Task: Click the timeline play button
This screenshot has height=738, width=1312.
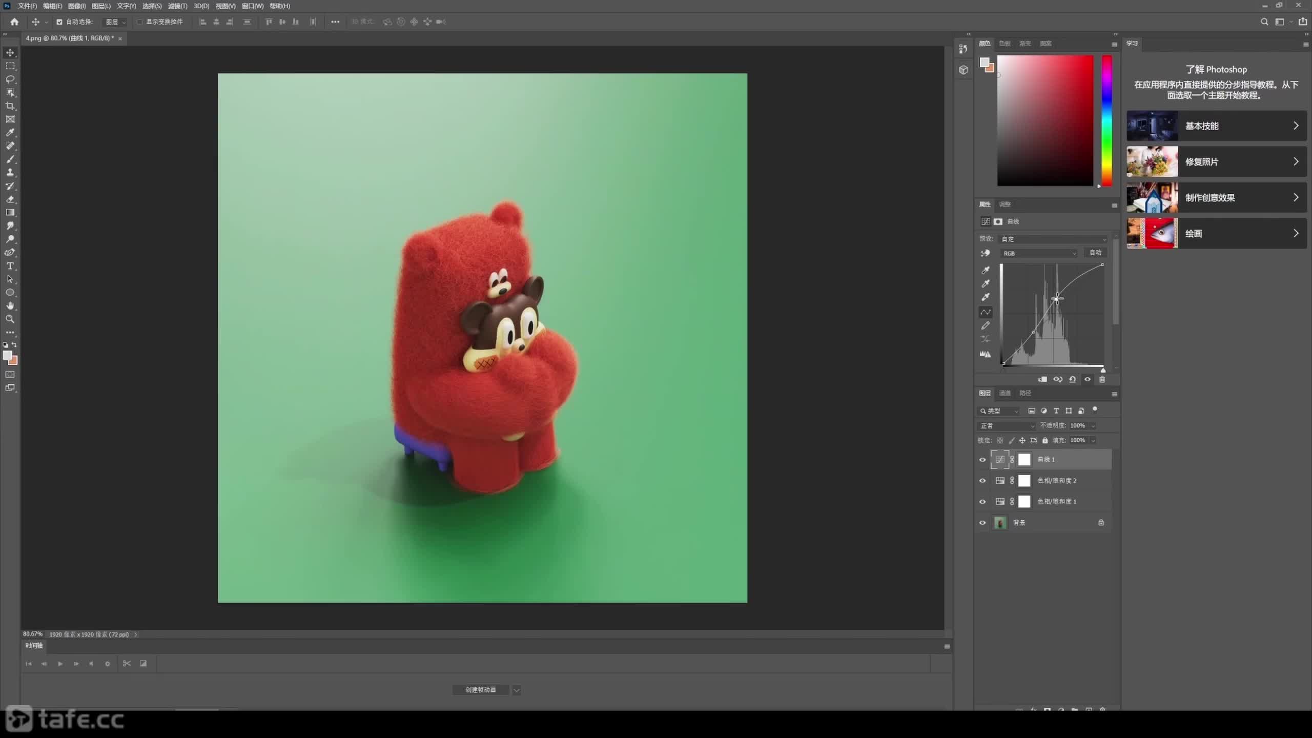Action: coord(60,664)
